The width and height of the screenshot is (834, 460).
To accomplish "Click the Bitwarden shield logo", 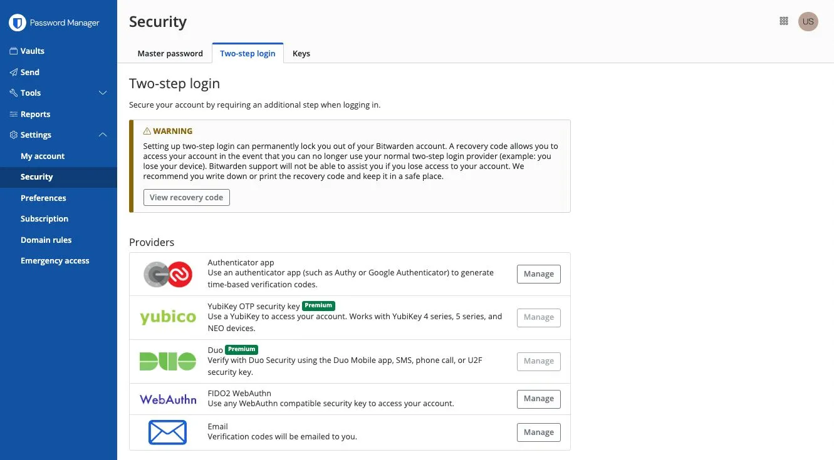I will (x=17, y=23).
